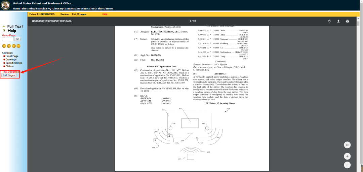Viewport: 363px width, 172px height.
Task: Open Contacts in top navigation
Action: [70, 8]
